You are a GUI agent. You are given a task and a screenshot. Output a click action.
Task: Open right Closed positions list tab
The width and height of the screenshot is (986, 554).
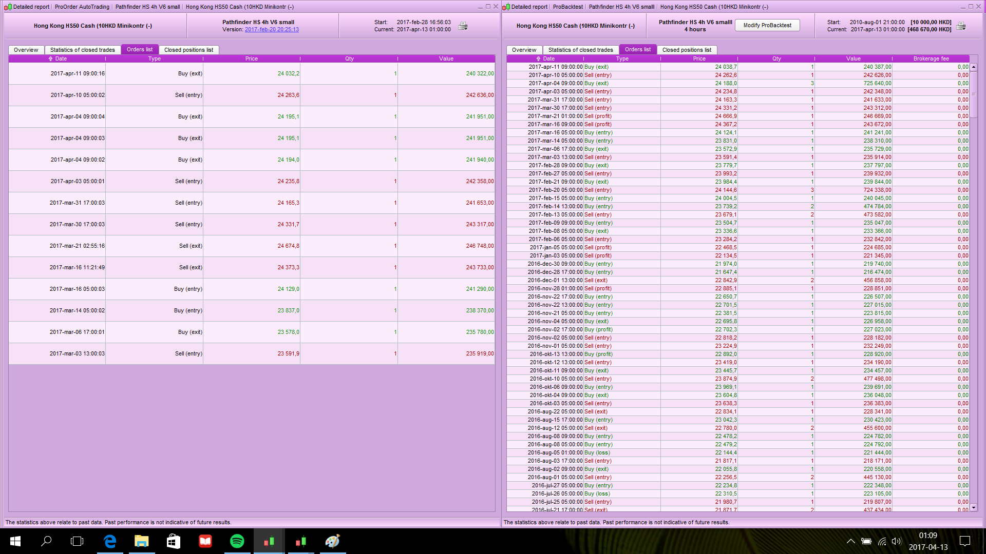coord(687,50)
